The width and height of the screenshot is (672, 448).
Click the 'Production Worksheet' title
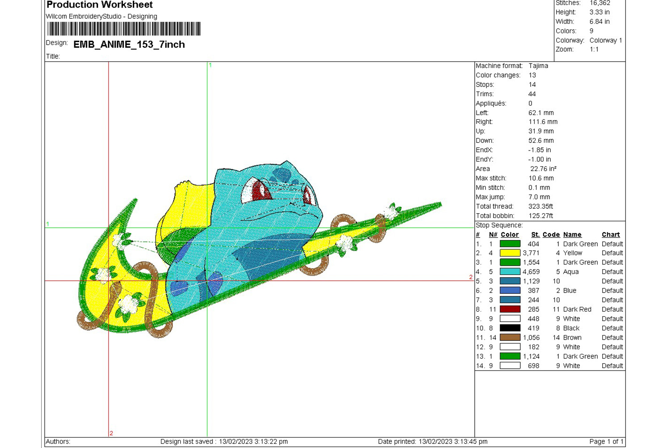100,5
